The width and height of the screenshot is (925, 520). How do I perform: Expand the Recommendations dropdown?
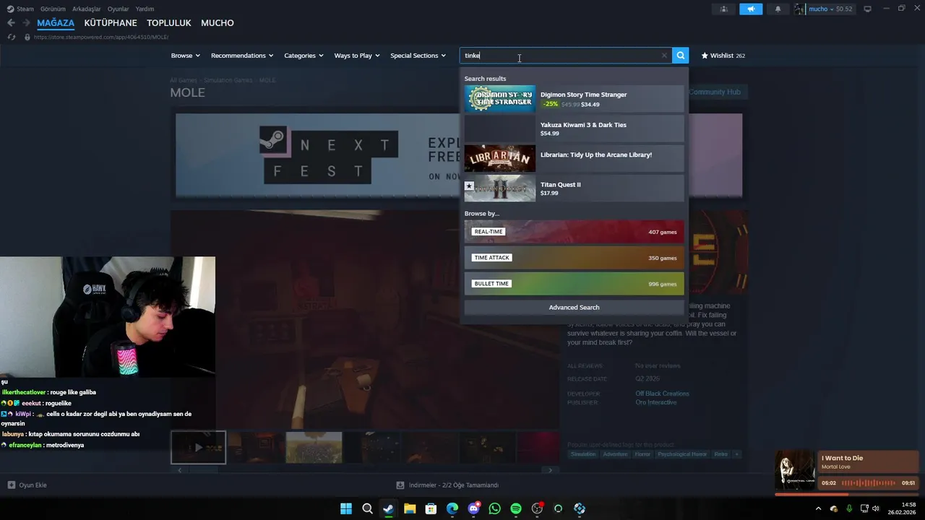point(242,56)
